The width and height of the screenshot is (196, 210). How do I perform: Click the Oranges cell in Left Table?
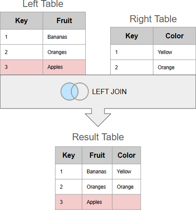[x=64, y=52]
